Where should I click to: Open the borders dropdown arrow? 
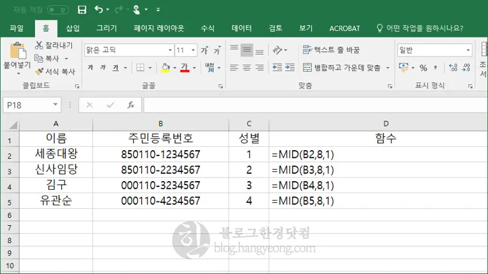[150, 67]
